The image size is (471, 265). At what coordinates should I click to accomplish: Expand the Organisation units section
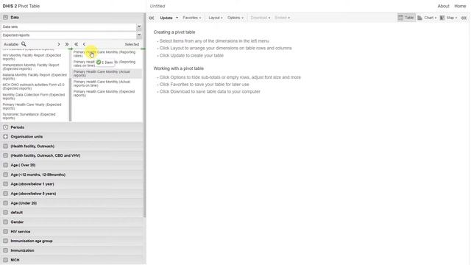coord(72,137)
